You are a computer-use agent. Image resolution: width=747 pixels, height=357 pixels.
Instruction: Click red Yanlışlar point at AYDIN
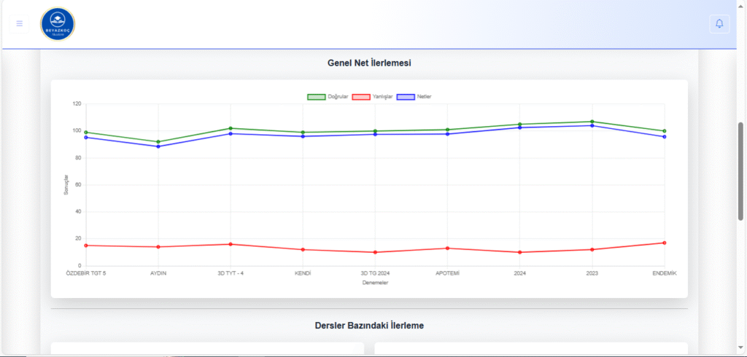[158, 247]
